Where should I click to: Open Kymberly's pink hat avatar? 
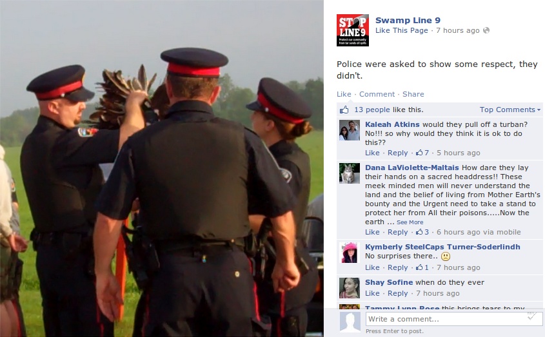tap(350, 253)
